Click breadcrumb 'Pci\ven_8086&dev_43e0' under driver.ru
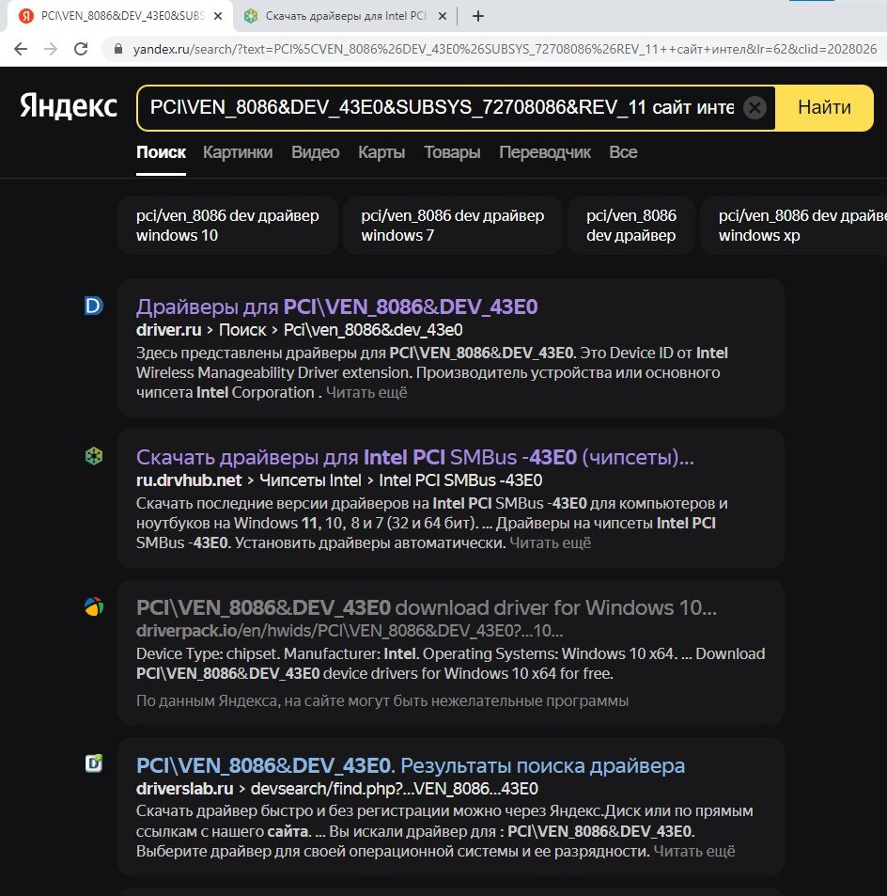The width and height of the screenshot is (887, 896). tap(373, 330)
